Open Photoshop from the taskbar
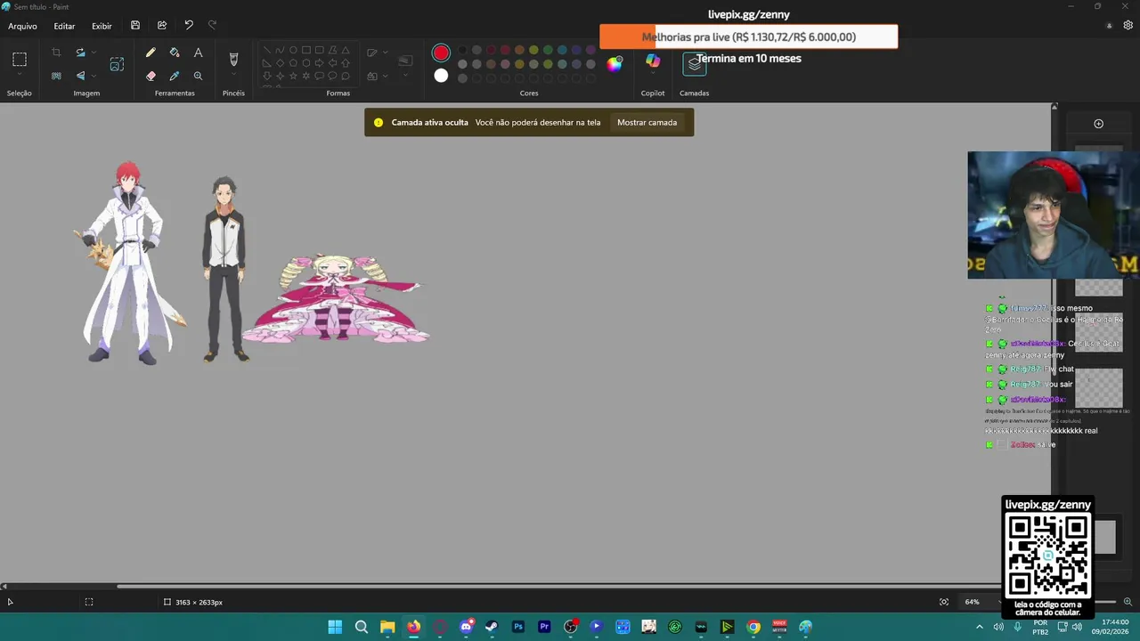 coord(517,627)
